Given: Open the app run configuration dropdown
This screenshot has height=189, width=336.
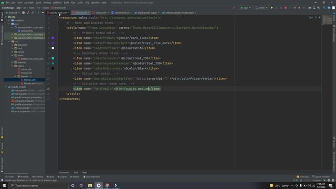Looking at the screenshot, I should (246, 8).
